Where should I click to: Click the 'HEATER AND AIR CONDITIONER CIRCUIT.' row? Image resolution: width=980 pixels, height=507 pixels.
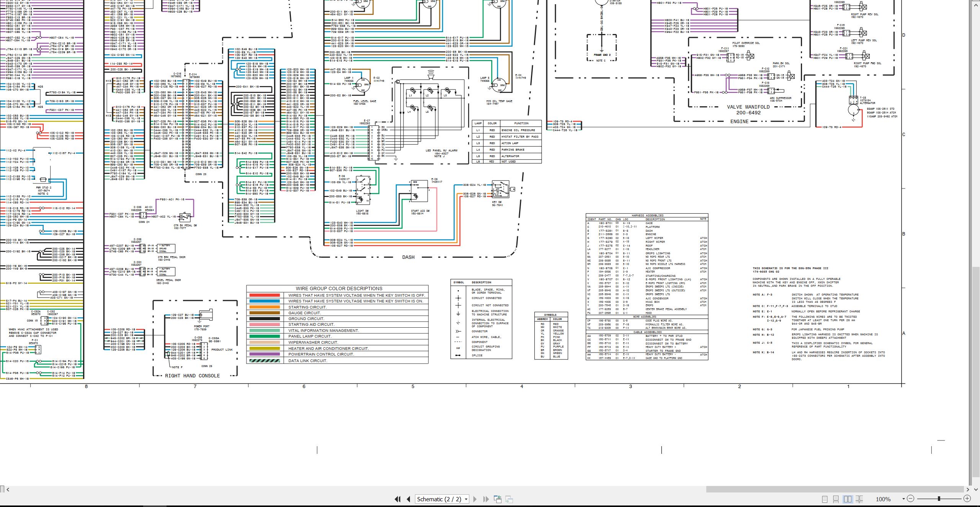tap(337, 348)
